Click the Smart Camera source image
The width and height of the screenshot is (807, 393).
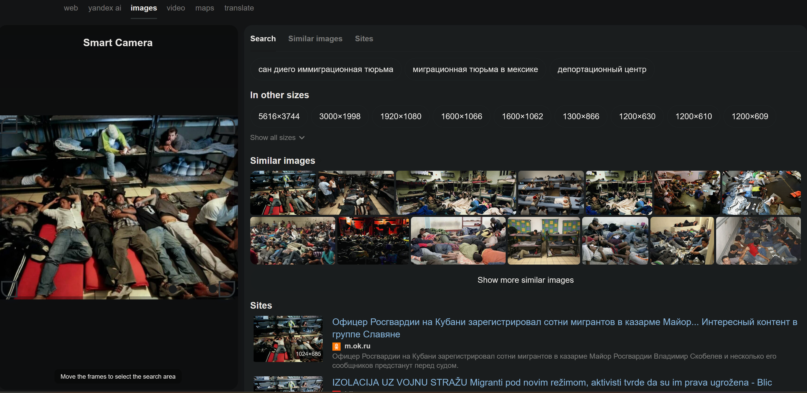119,207
